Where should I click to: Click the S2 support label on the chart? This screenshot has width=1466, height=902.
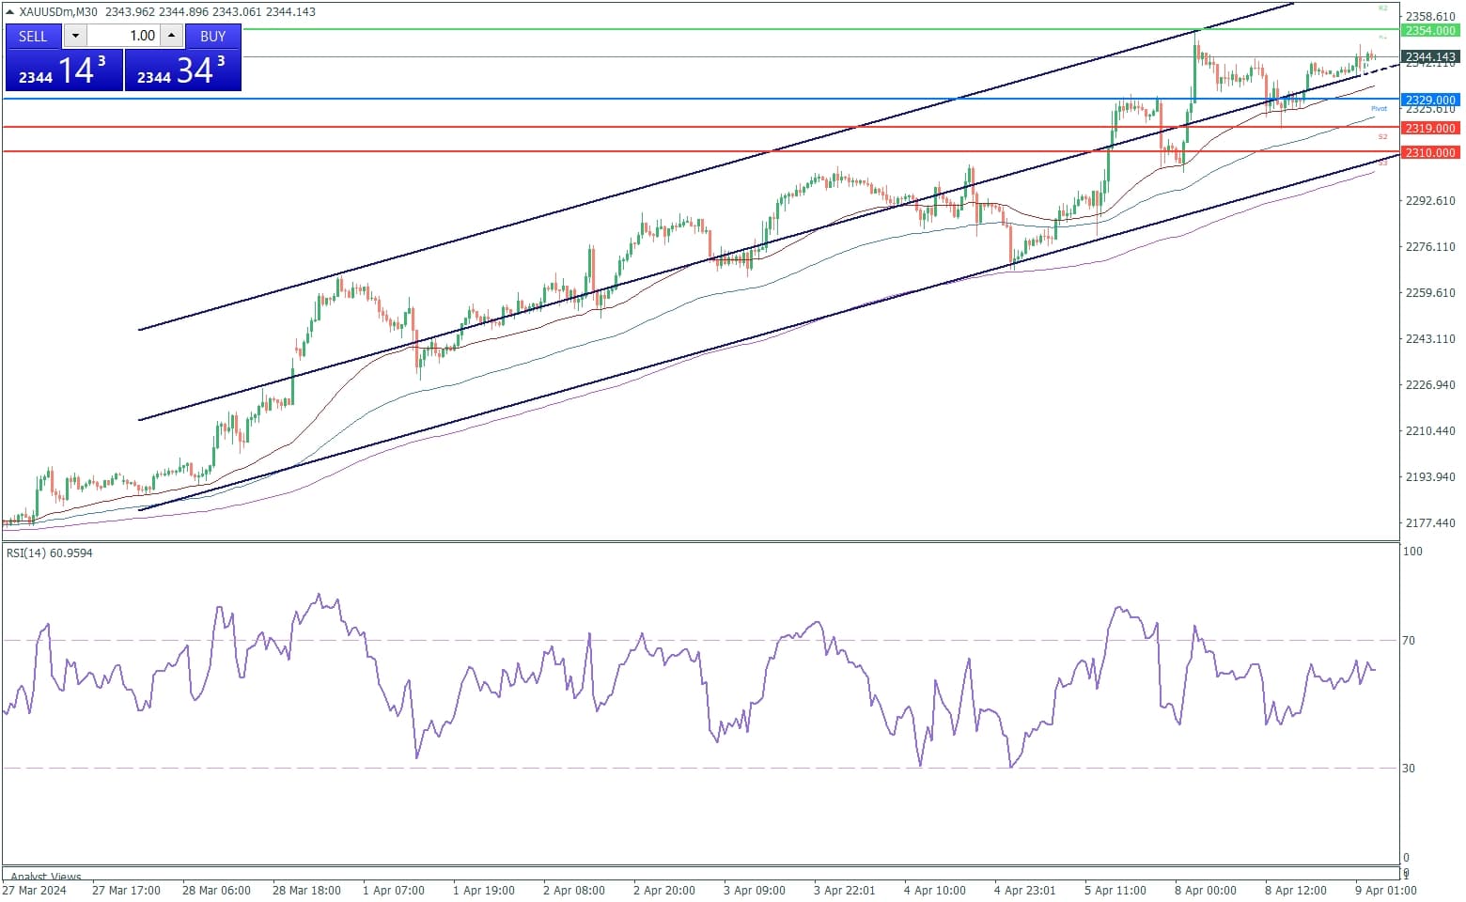1382,137
